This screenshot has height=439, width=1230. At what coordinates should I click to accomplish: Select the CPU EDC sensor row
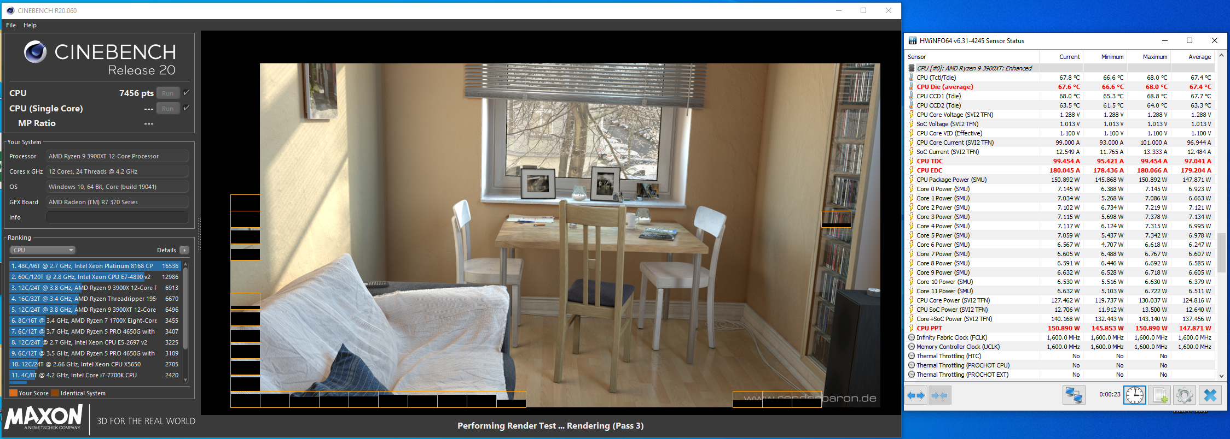[1060, 170]
